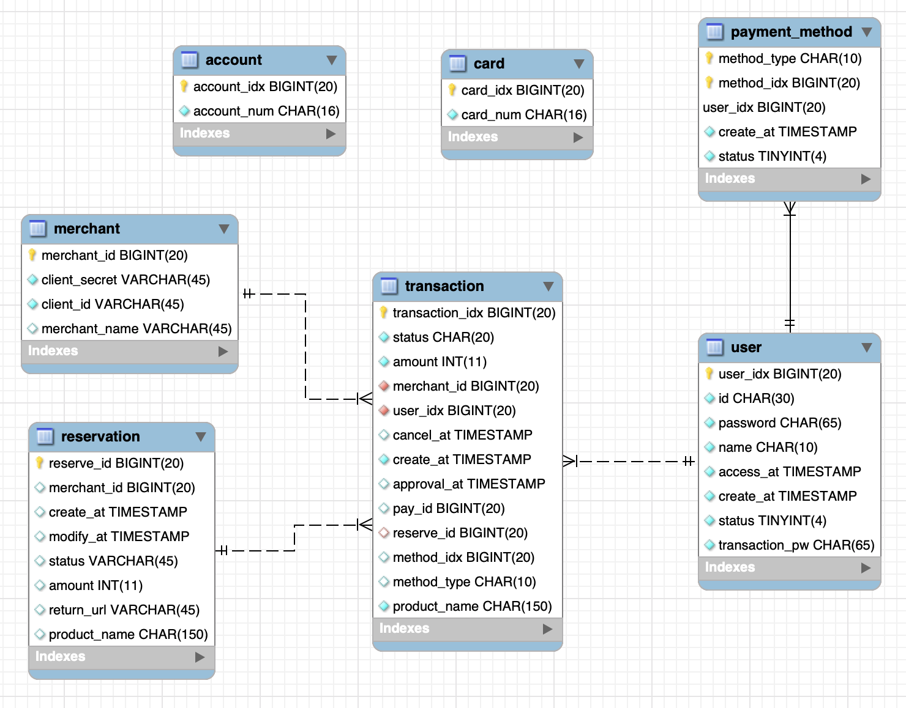Click the diamond icon beside transaction_pw
Image resolution: width=906 pixels, height=708 pixels.
point(709,545)
